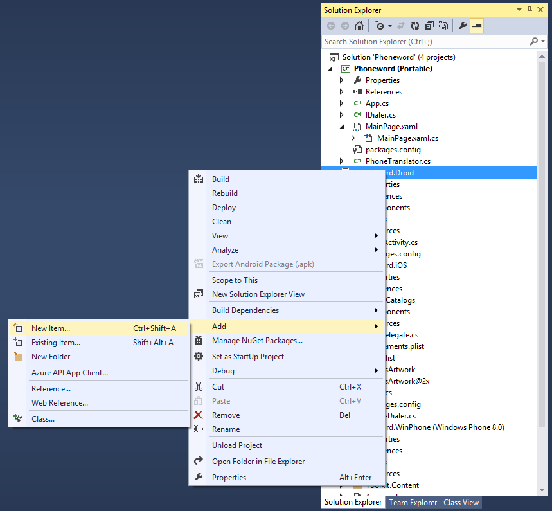Viewport: 552px width, 511px height.
Task: Click the search magnifier icon
Action: point(534,42)
